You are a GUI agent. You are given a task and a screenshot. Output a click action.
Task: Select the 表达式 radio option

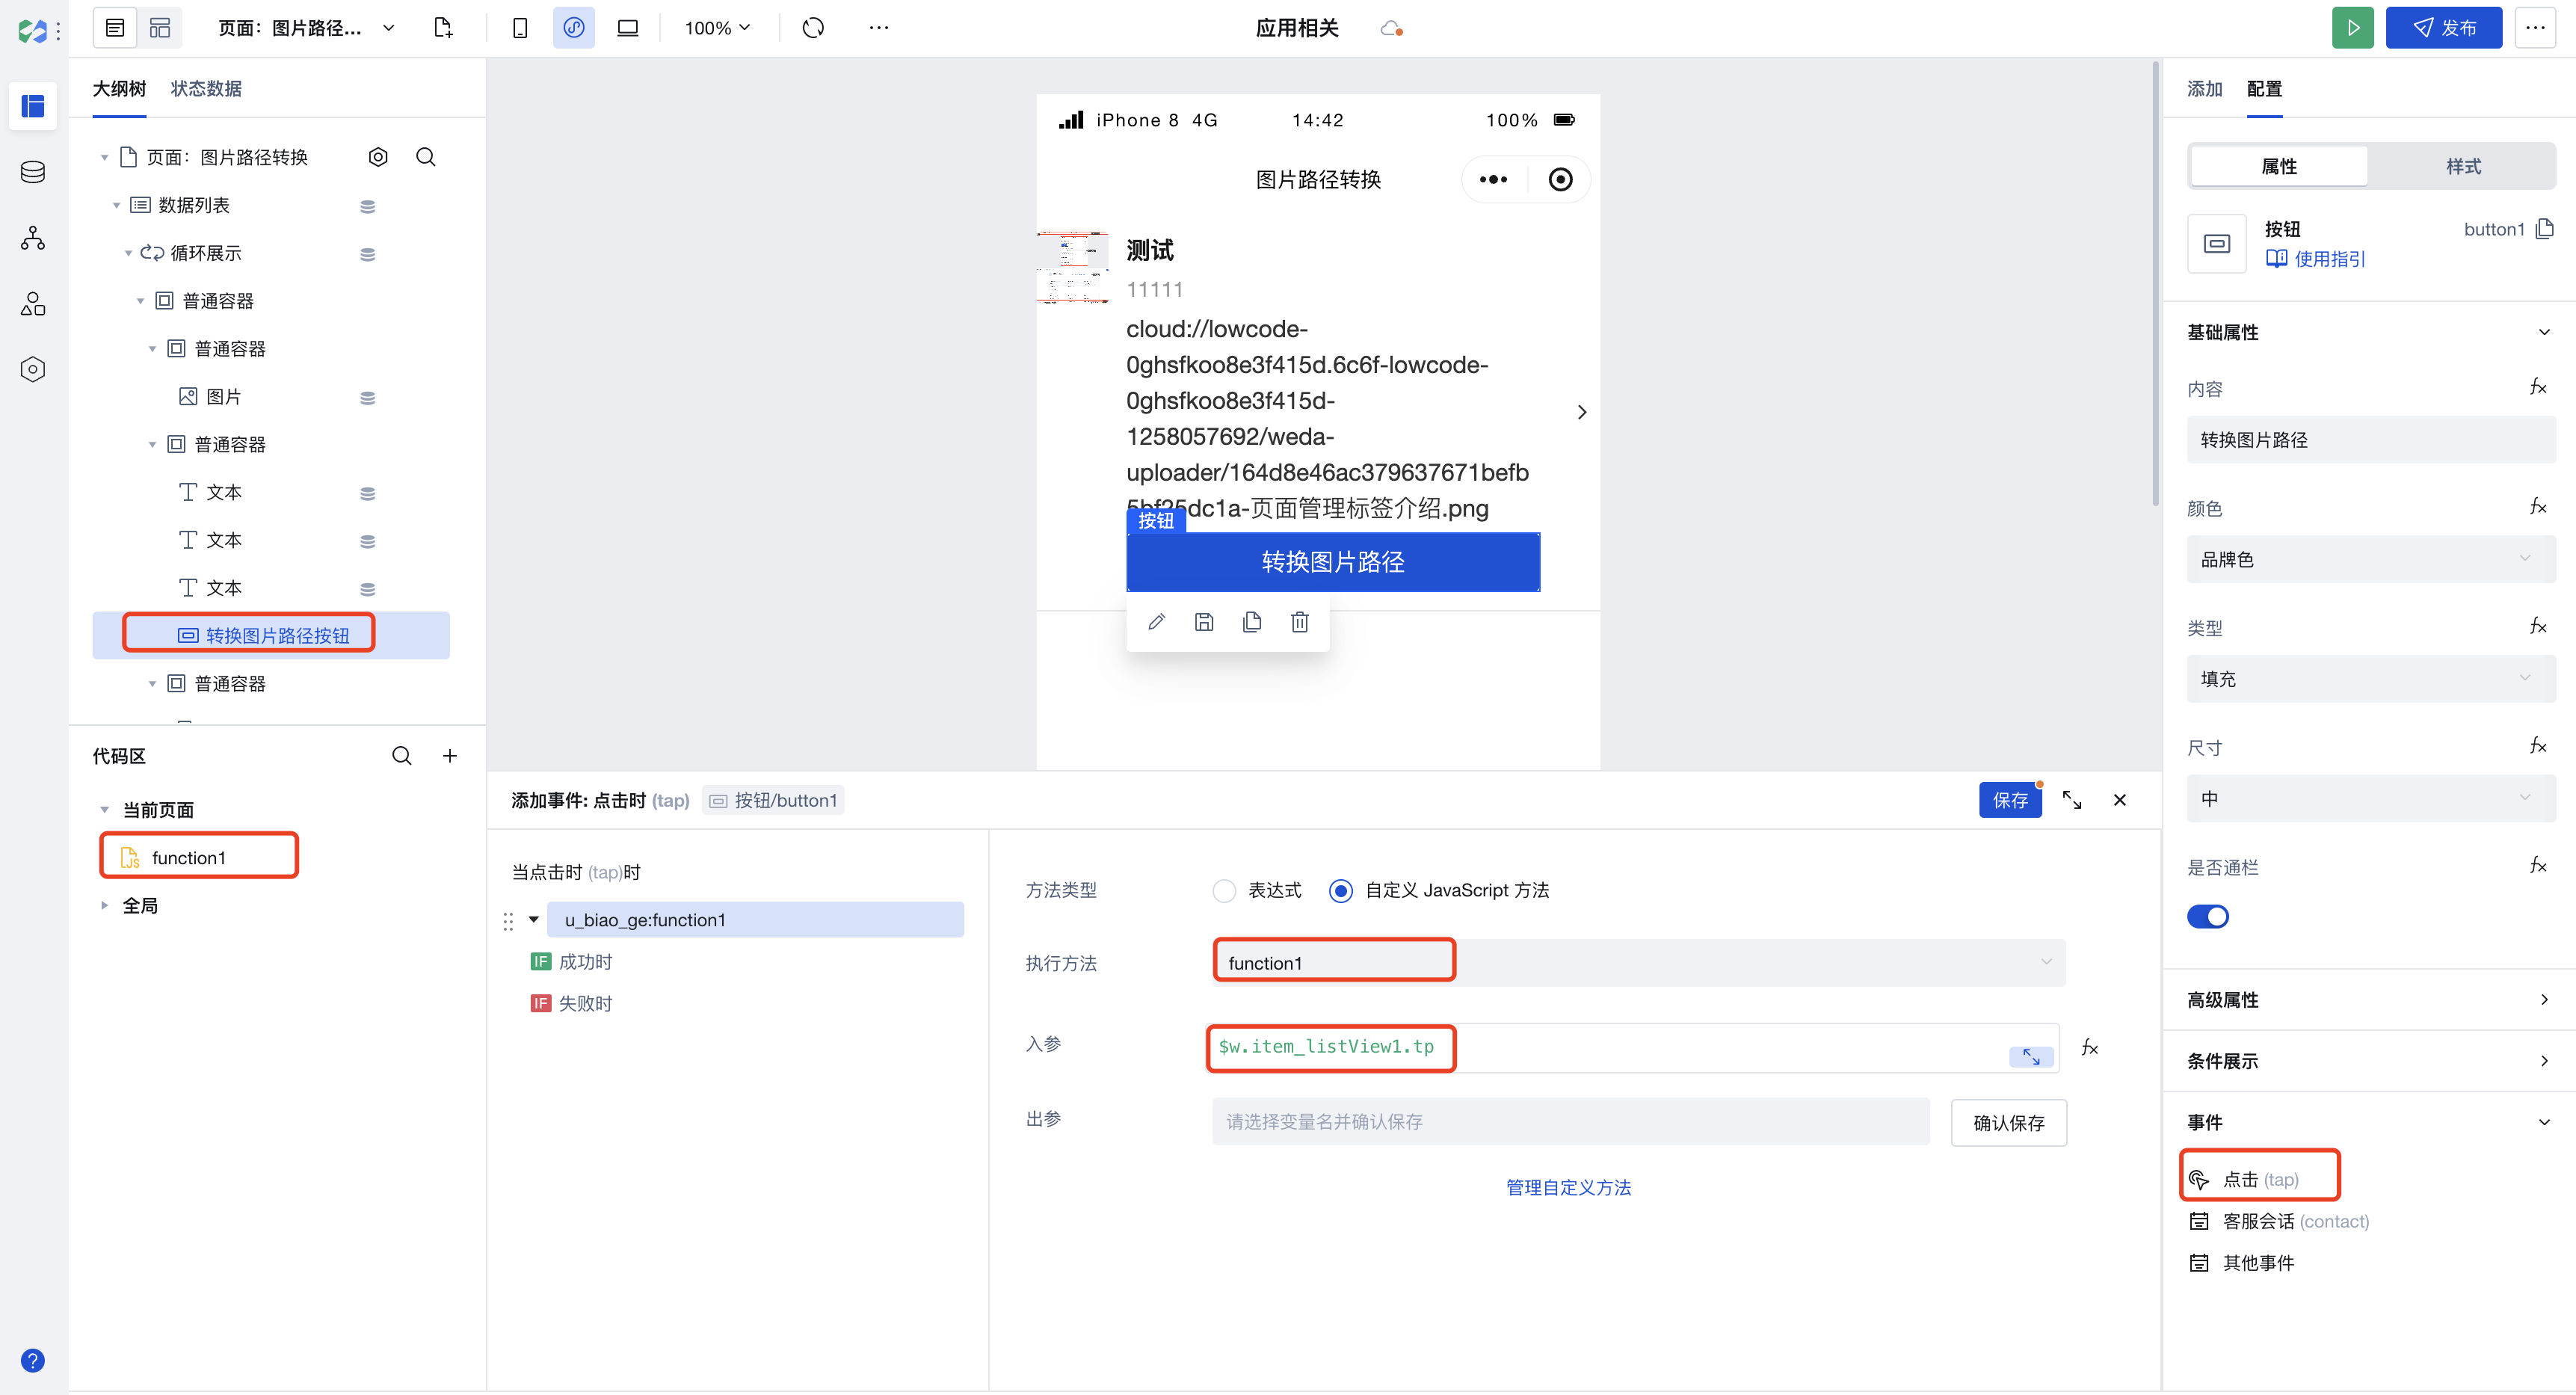coord(1224,891)
